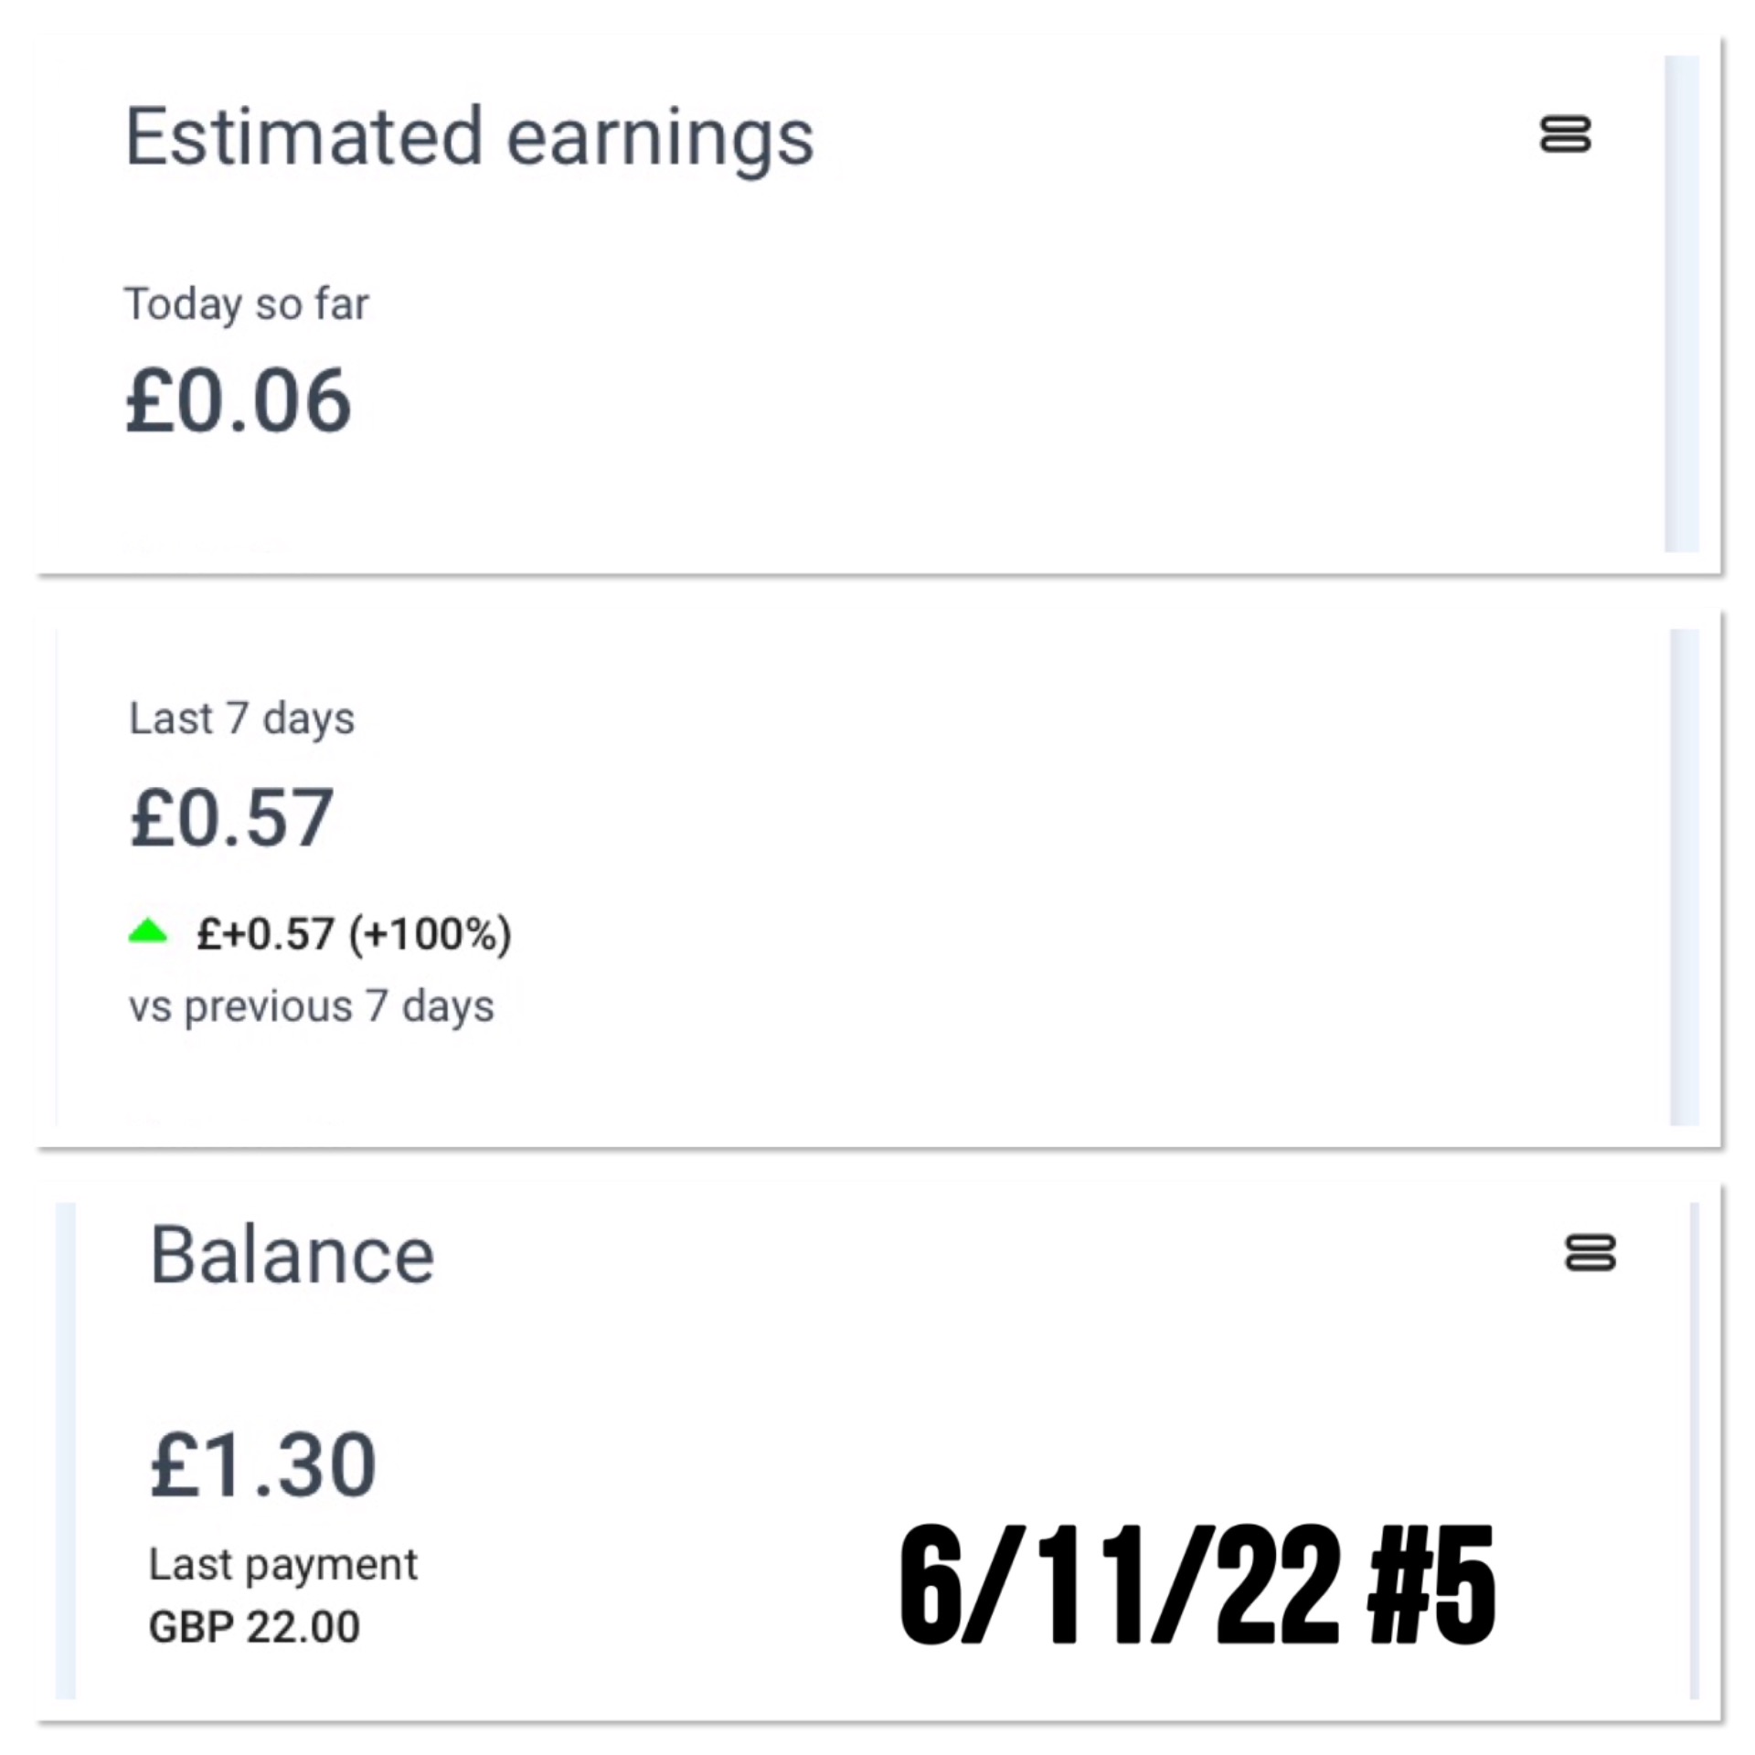Screen dimensions: 1755x1755
Task: Click the vs previous 7 days text
Action: point(311,1006)
